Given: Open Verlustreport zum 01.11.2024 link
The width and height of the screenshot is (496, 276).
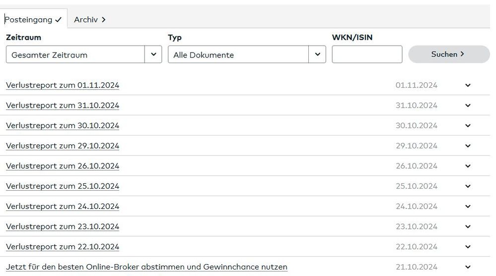Looking at the screenshot, I should coord(63,85).
